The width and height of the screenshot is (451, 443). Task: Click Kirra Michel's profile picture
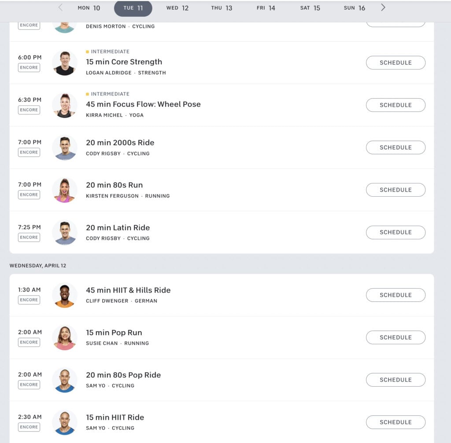coord(64,106)
